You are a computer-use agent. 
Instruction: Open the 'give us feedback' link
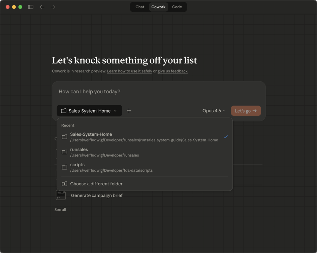tap(172, 71)
